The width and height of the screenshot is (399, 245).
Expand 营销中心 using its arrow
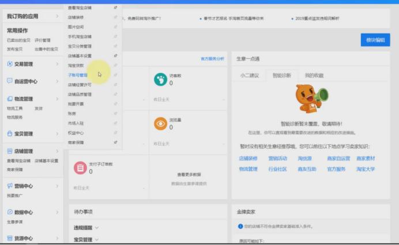[57, 186]
